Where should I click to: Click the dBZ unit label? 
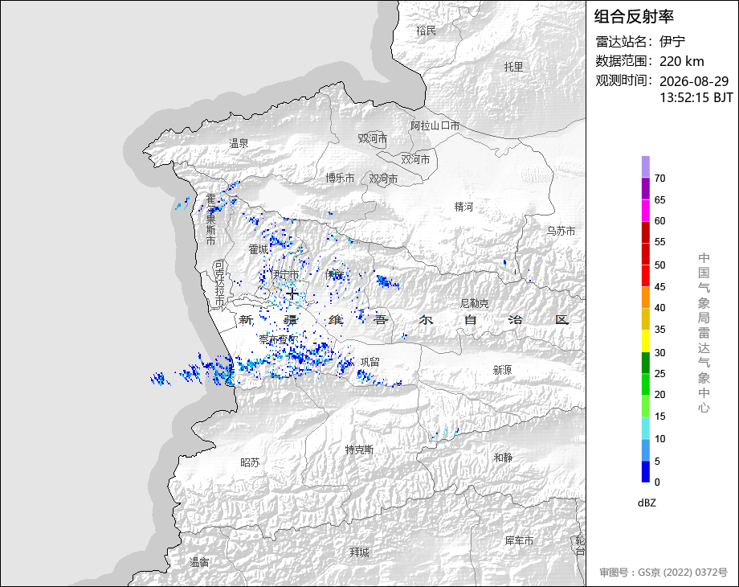[647, 503]
